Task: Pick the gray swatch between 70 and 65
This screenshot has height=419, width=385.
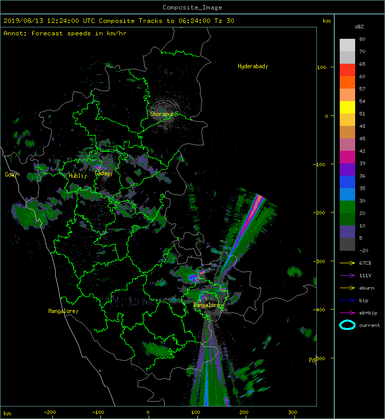Action: pyautogui.click(x=347, y=57)
